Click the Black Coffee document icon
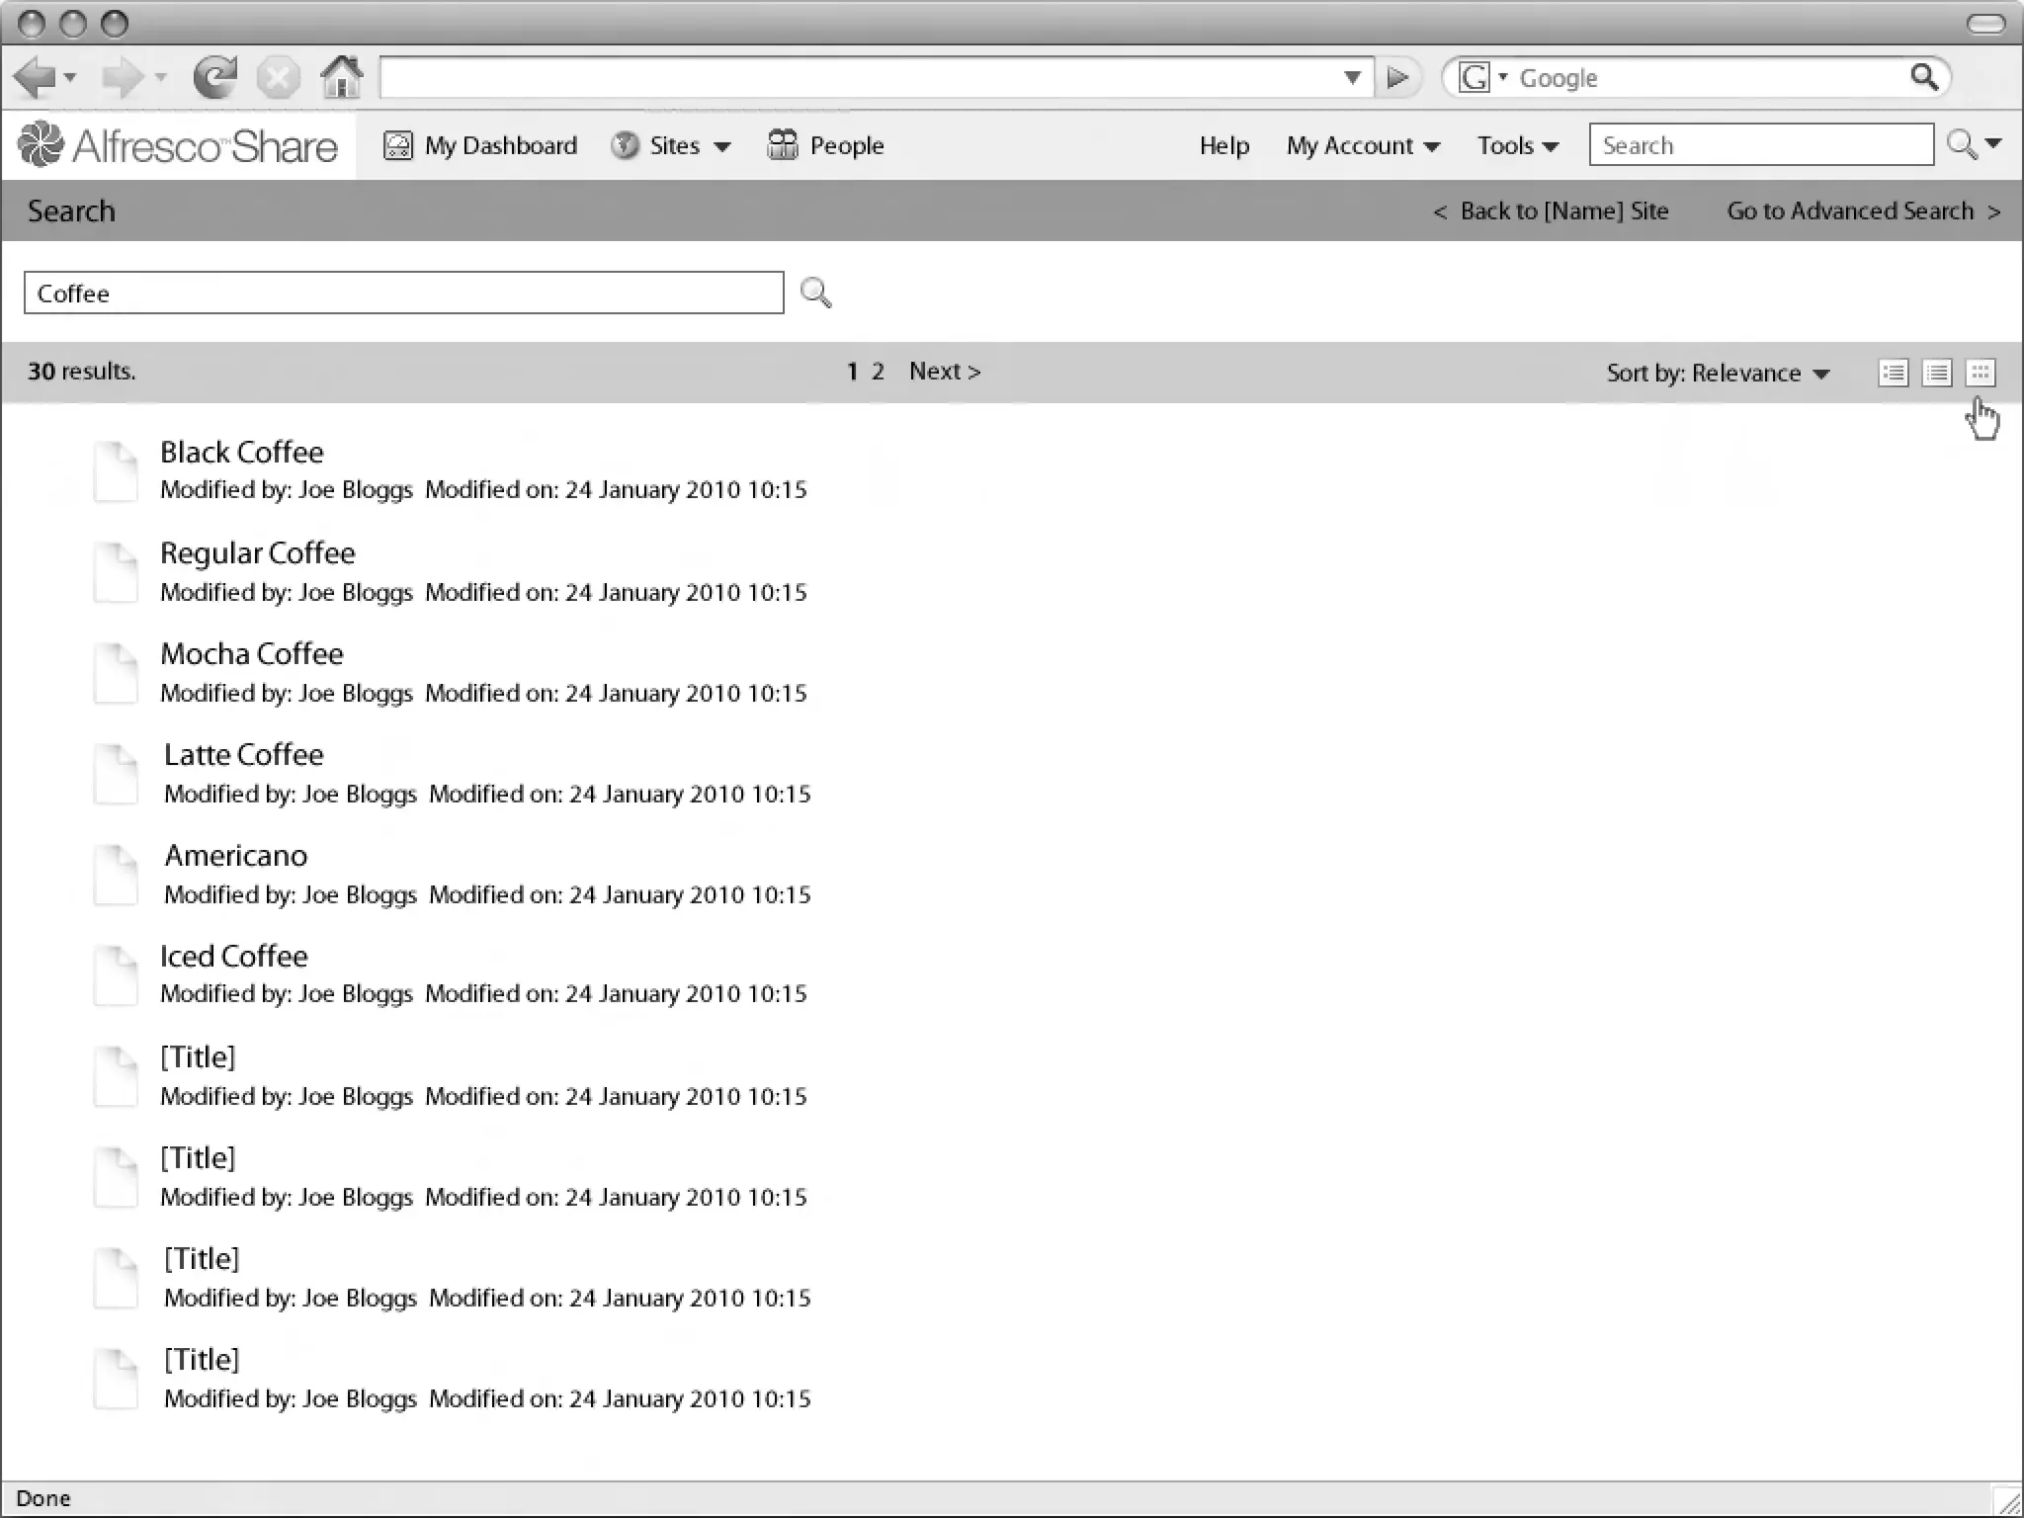 pyautogui.click(x=116, y=471)
